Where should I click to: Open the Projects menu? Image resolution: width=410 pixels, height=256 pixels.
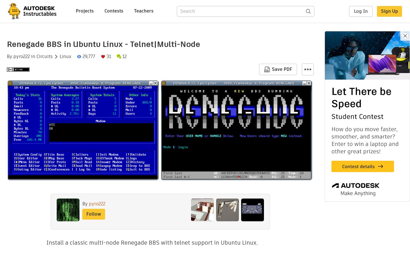(85, 11)
